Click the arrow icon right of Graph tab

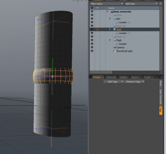[x=161, y=77]
